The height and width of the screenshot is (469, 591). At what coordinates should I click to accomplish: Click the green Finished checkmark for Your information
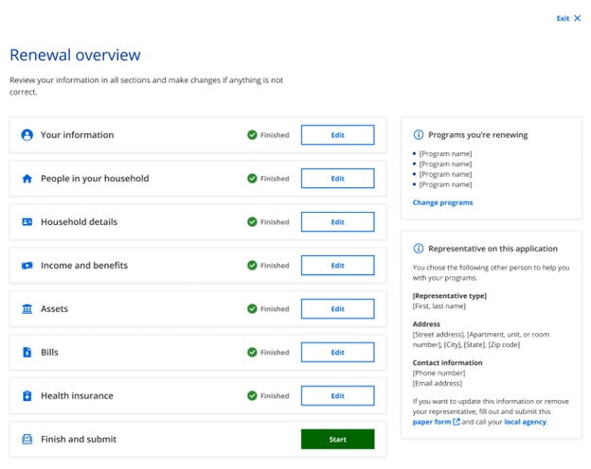[252, 135]
